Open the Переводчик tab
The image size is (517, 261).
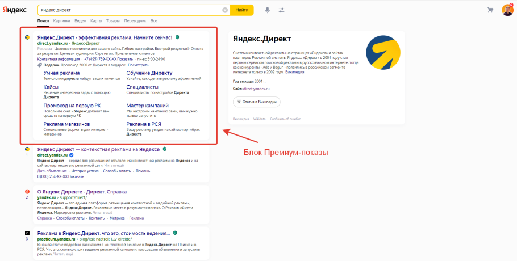click(x=135, y=20)
